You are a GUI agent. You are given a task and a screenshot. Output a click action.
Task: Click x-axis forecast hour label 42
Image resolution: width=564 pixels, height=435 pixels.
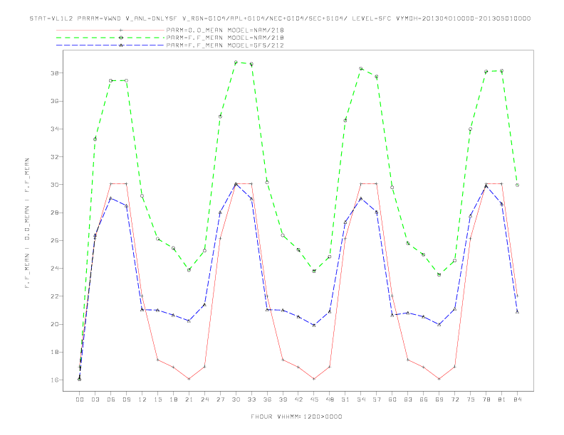[298, 399]
